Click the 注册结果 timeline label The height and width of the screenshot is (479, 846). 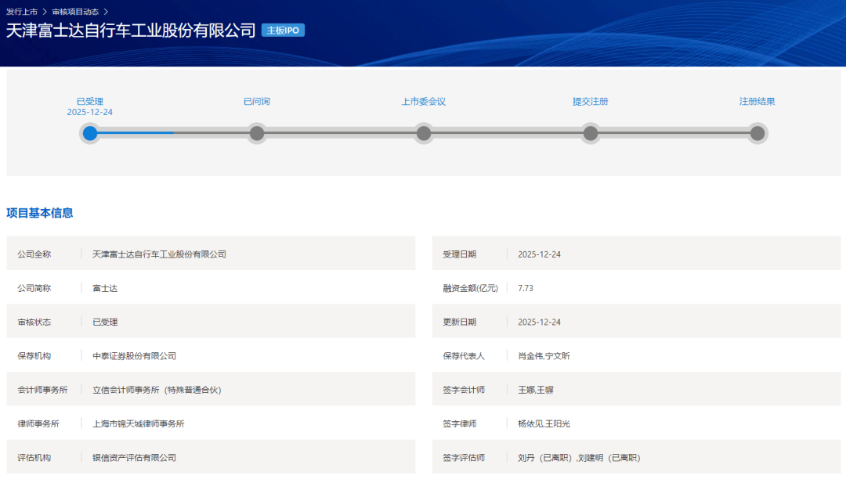[757, 102]
